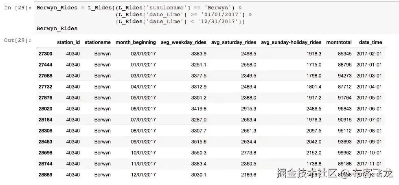Select the 06/01/2017 month_beginning cell
This screenshot has width=399, height=185.
point(143,109)
